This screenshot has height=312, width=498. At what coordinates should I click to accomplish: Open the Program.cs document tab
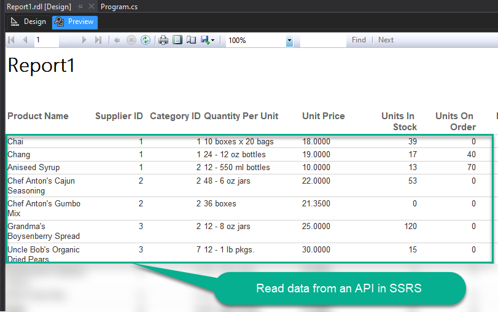pyautogui.click(x=119, y=7)
